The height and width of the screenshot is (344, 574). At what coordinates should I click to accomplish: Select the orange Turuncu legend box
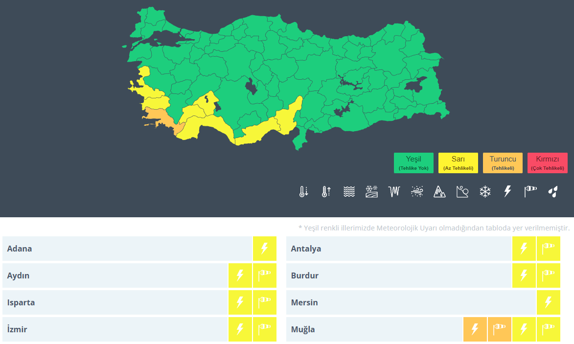pos(503,163)
